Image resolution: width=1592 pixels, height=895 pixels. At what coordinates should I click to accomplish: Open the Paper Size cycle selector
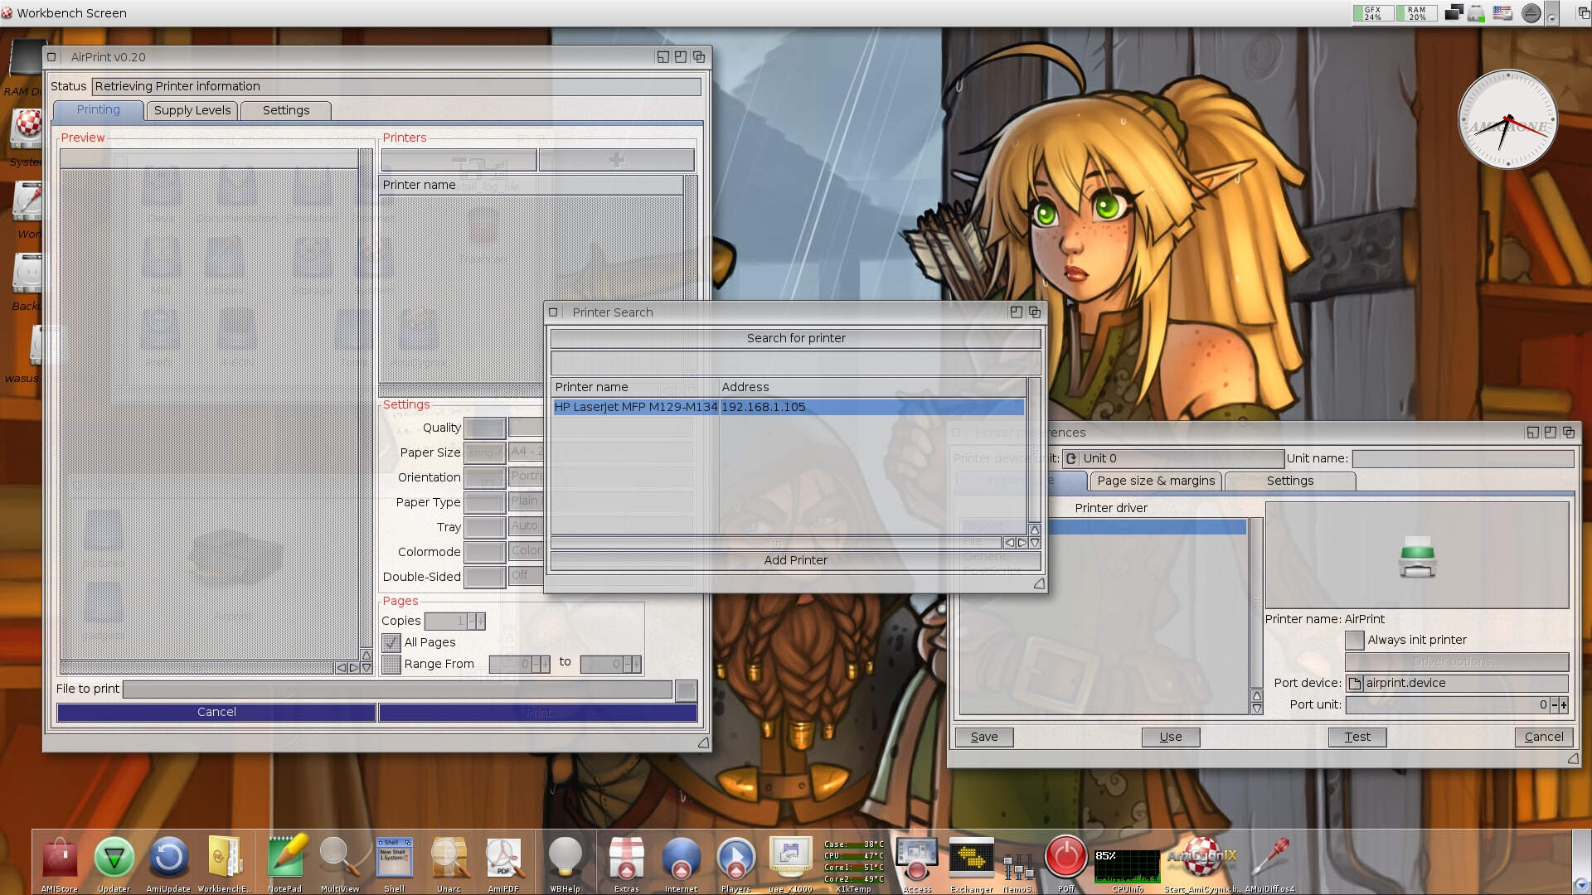point(484,452)
